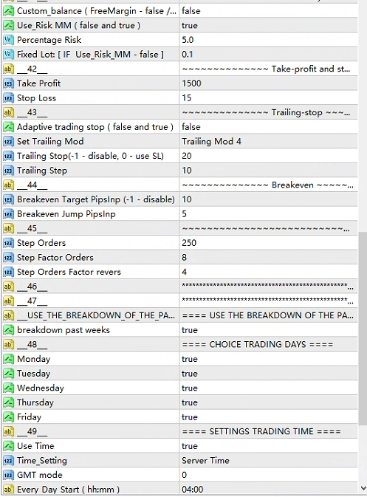Click the scrollbar down arrow

pyautogui.click(x=363, y=489)
